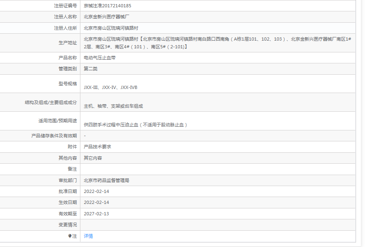Image resolution: width=365 pixels, height=247 pixels.
Task: Open the 其它内容 entry
Action: pyautogui.click(x=93, y=158)
